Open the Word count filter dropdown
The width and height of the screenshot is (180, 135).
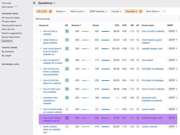[78, 11]
